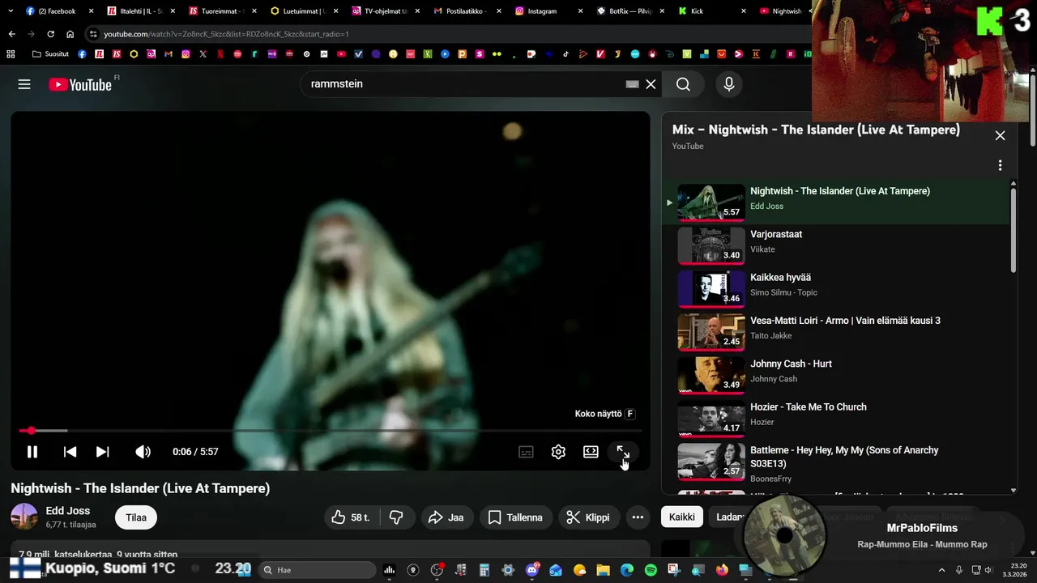This screenshot has width=1037, height=583.
Task: Open the Facebook bookmark icon
Action: (x=82, y=54)
